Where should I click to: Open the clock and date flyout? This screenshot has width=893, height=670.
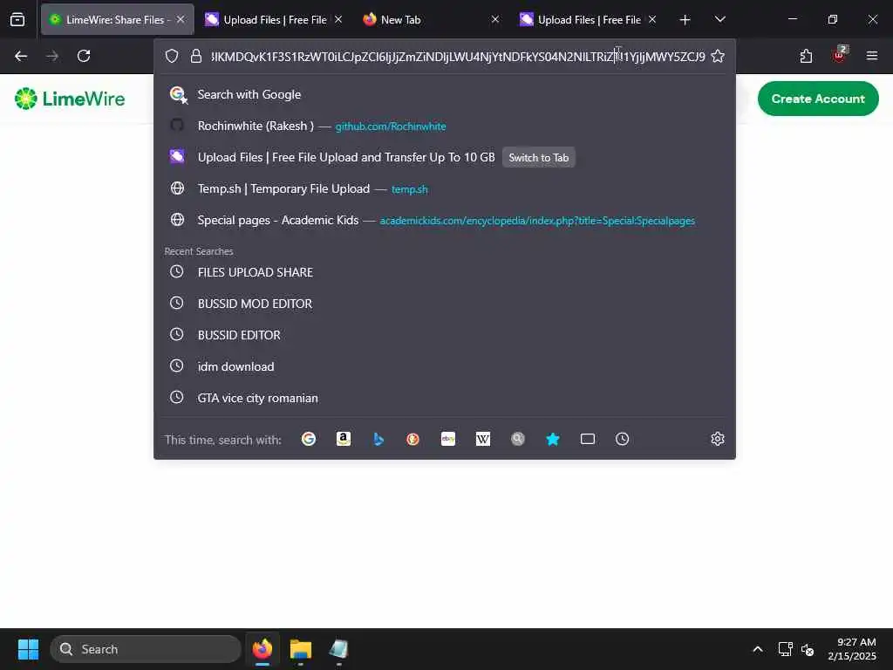853,649
